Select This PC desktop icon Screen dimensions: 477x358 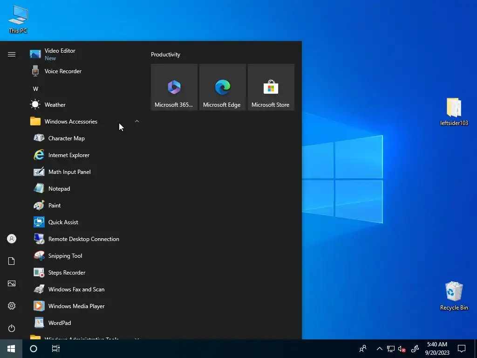[x=18, y=20]
